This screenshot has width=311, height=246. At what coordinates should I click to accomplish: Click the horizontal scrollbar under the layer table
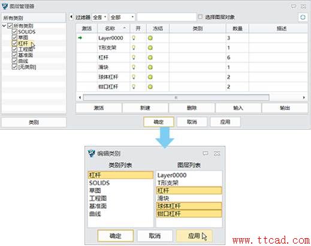tap(176, 98)
